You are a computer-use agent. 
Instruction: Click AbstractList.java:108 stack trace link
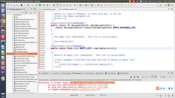tap(95, 87)
